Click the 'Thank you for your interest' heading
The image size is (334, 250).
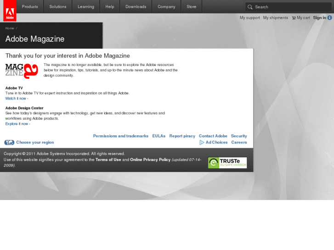68,56
